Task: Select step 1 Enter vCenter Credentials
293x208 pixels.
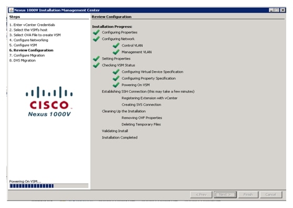Action: click(x=32, y=25)
